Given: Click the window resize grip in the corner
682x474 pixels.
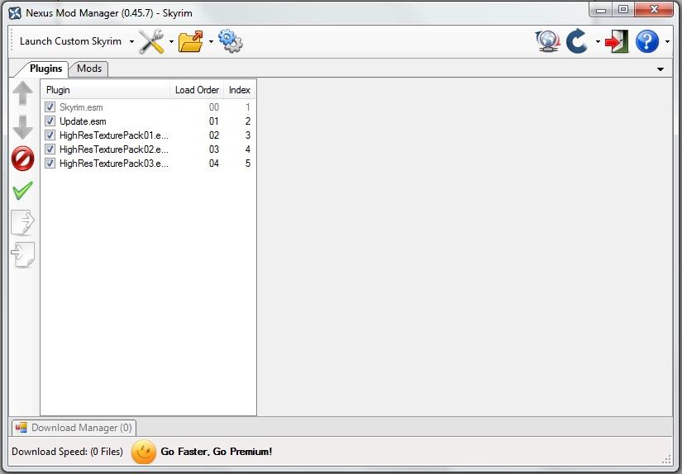Looking at the screenshot, I should [x=666, y=459].
